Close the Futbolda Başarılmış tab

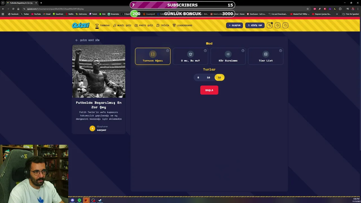(36, 3)
